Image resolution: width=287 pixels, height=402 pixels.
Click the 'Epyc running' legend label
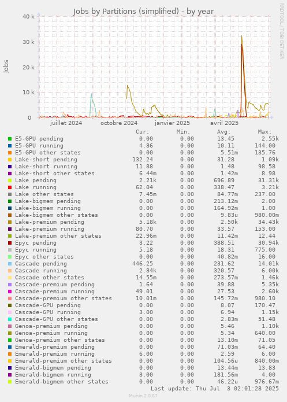click(x=36, y=250)
